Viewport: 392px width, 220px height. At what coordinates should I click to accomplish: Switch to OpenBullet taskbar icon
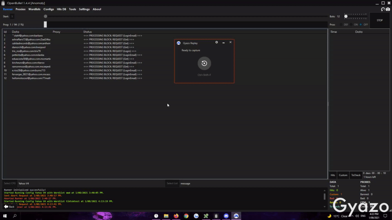[x=216, y=216]
